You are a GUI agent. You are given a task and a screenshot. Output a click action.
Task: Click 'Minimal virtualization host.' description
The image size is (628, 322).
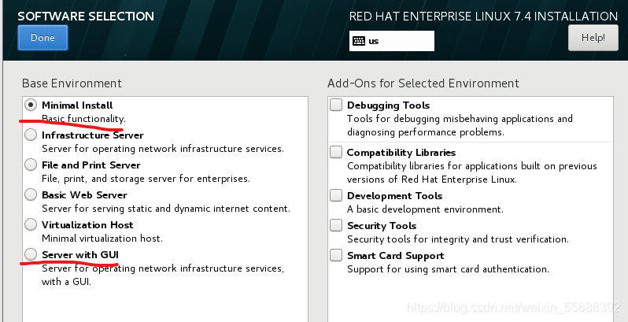click(102, 239)
